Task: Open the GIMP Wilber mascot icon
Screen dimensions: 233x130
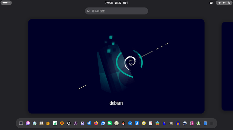Action: pos(171,123)
